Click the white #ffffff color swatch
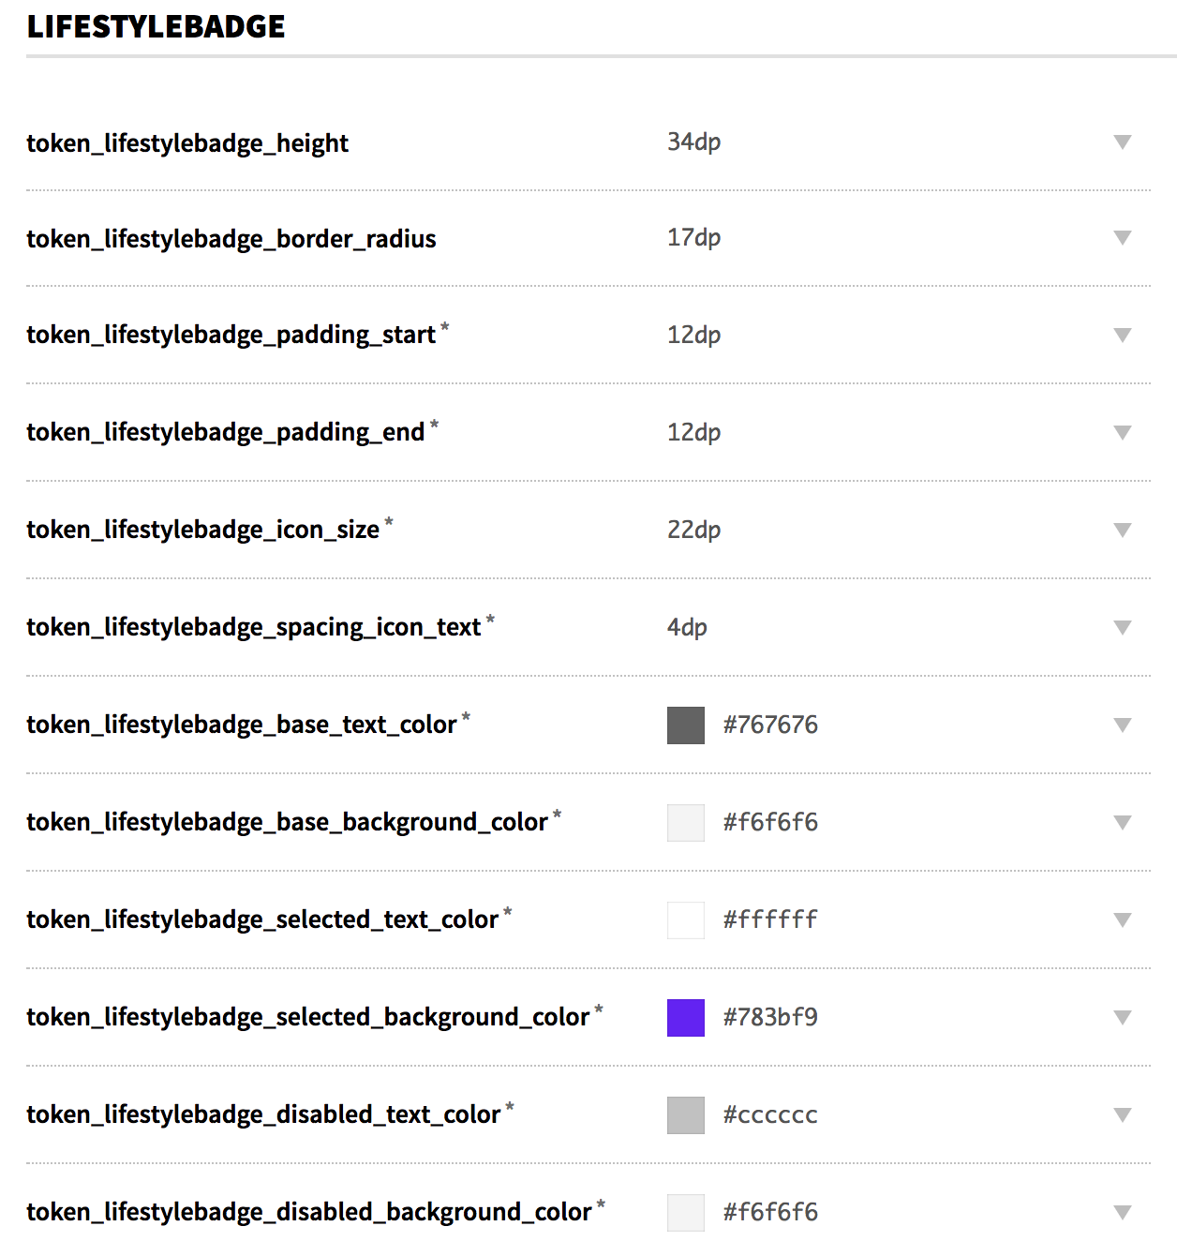The height and width of the screenshot is (1256, 1177). (x=685, y=920)
